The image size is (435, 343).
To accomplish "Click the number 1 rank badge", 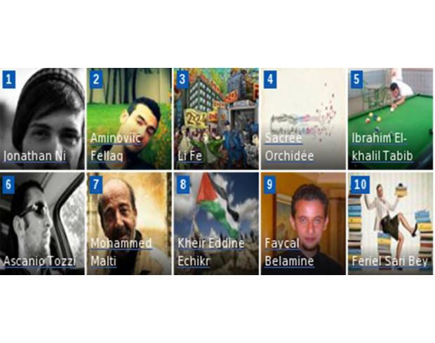I will click(9, 80).
